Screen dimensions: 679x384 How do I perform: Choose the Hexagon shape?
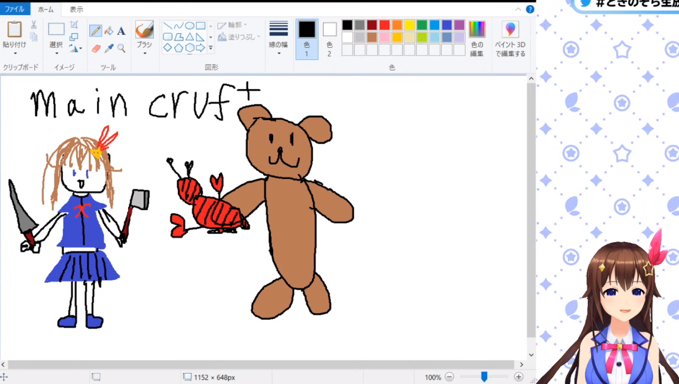click(189, 48)
